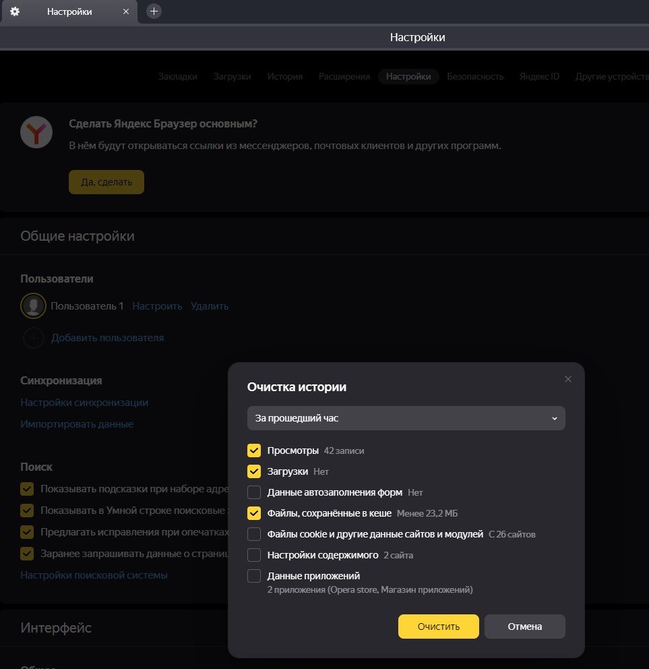The image size is (649, 669).
Task: Toggle Показывать в Умной строке checkbox
Action: point(27,511)
